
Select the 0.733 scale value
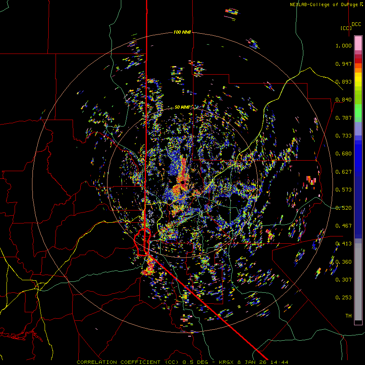344,136
